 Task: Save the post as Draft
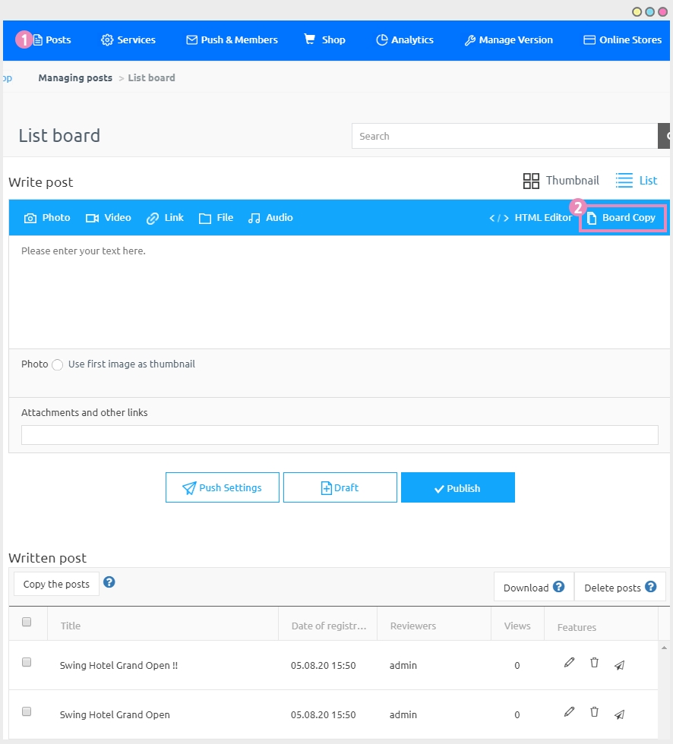[340, 487]
